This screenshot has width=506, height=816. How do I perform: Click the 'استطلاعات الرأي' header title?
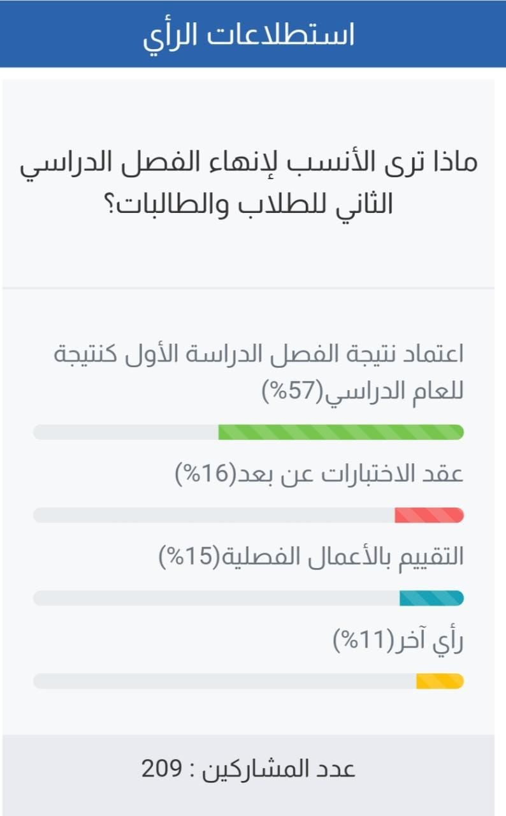pos(249,35)
